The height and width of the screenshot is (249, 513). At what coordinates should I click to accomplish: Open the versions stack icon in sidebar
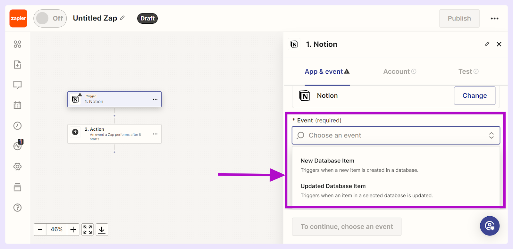click(x=18, y=187)
